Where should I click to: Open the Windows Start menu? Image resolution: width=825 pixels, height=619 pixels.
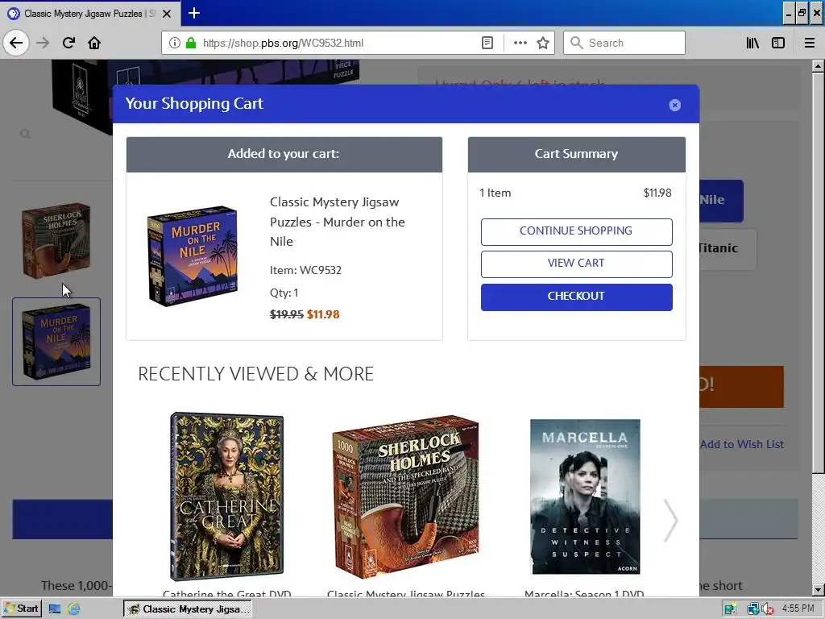[x=21, y=609]
